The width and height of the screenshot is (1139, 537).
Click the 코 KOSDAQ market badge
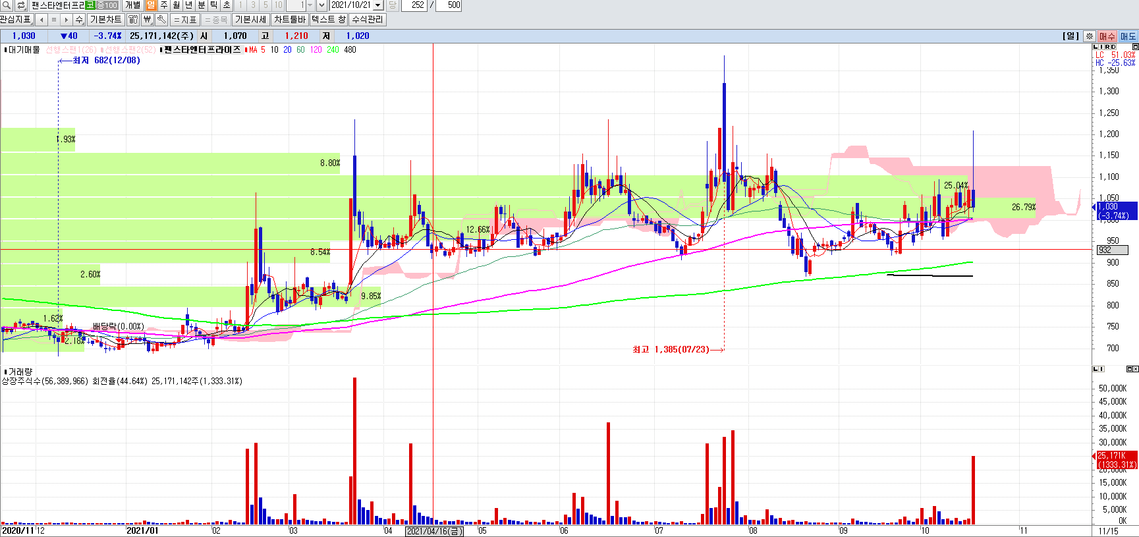[x=90, y=5]
